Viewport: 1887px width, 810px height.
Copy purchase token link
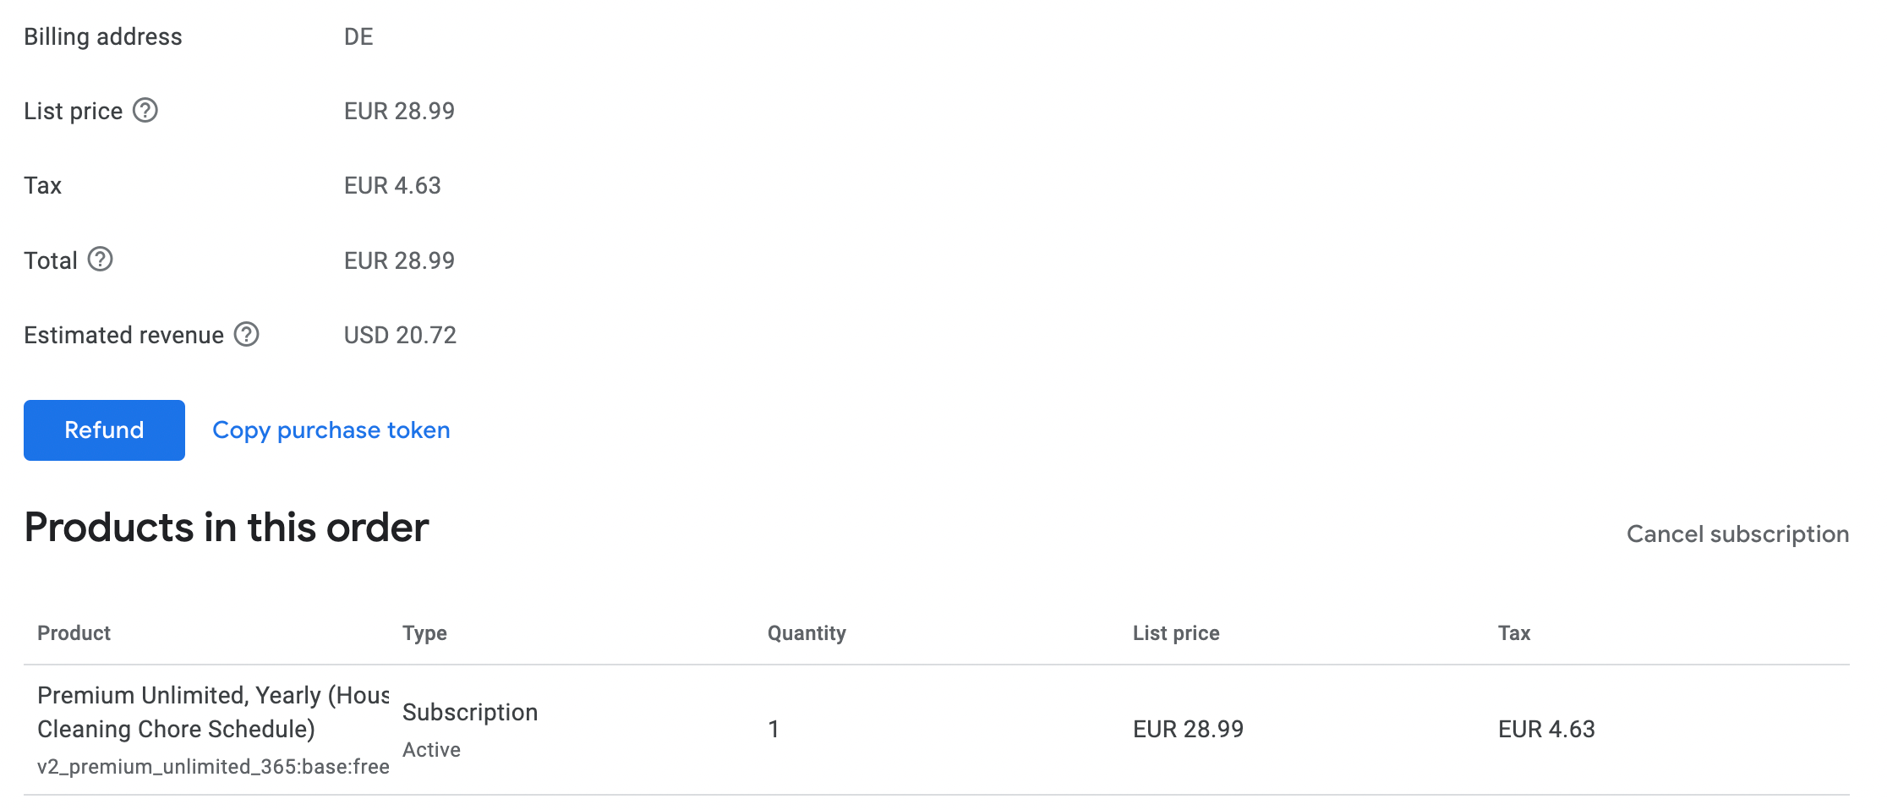pyautogui.click(x=331, y=430)
